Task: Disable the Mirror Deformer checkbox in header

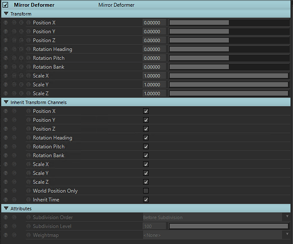Action: (5, 5)
